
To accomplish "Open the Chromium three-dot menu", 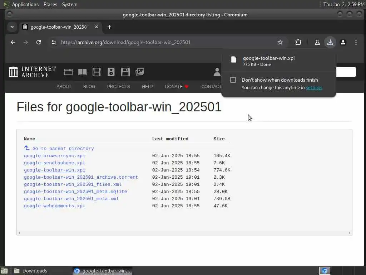I will click(356, 42).
